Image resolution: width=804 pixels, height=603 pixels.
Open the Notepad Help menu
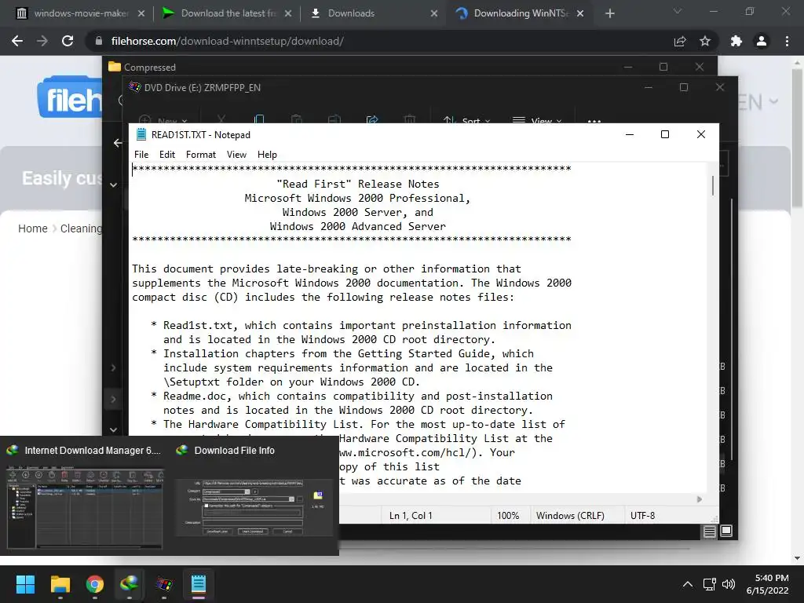click(267, 155)
